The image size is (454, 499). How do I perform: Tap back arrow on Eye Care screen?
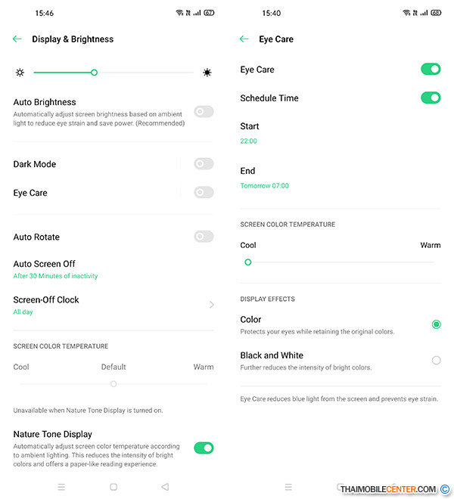click(244, 39)
